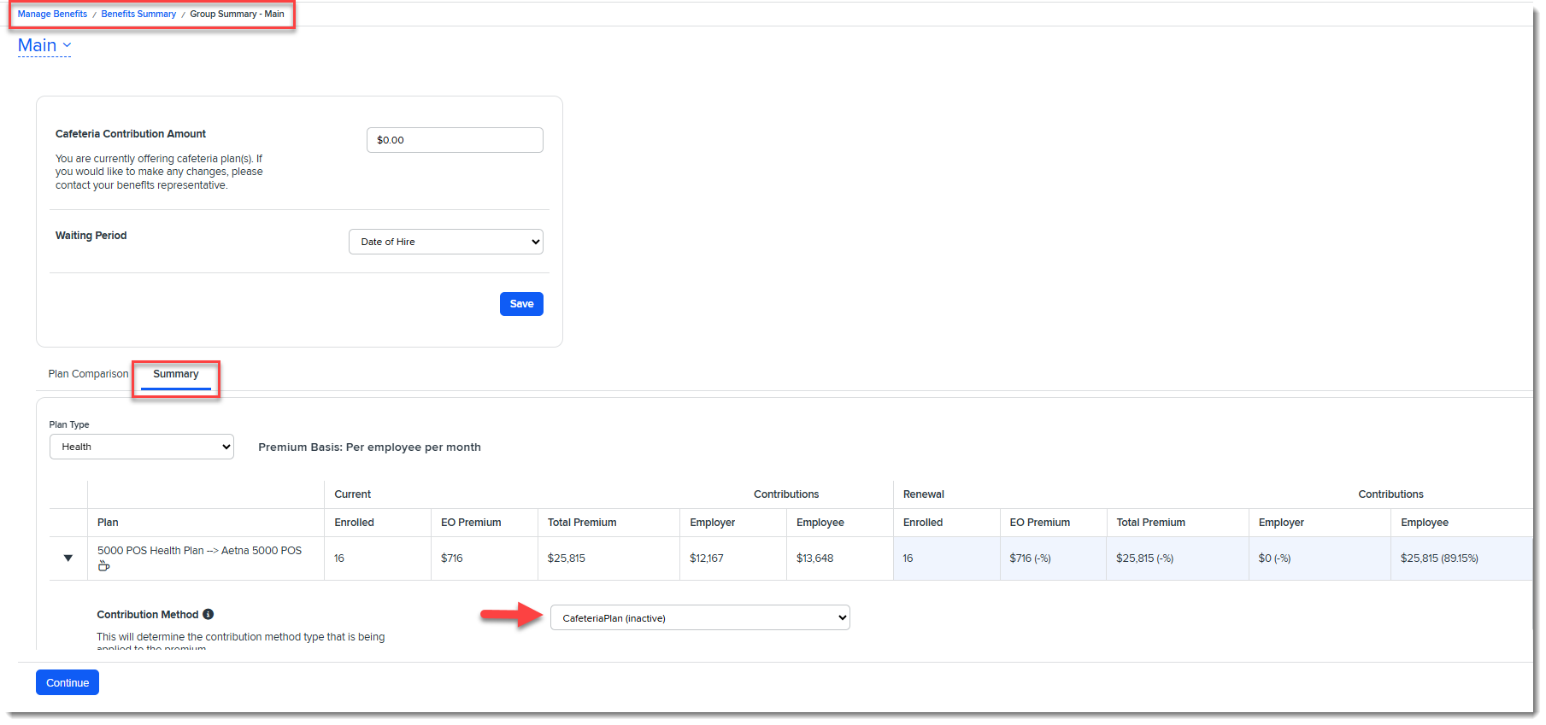Click the 5000 POS Health Plan name
The height and width of the screenshot is (725, 1546).
[x=199, y=551]
